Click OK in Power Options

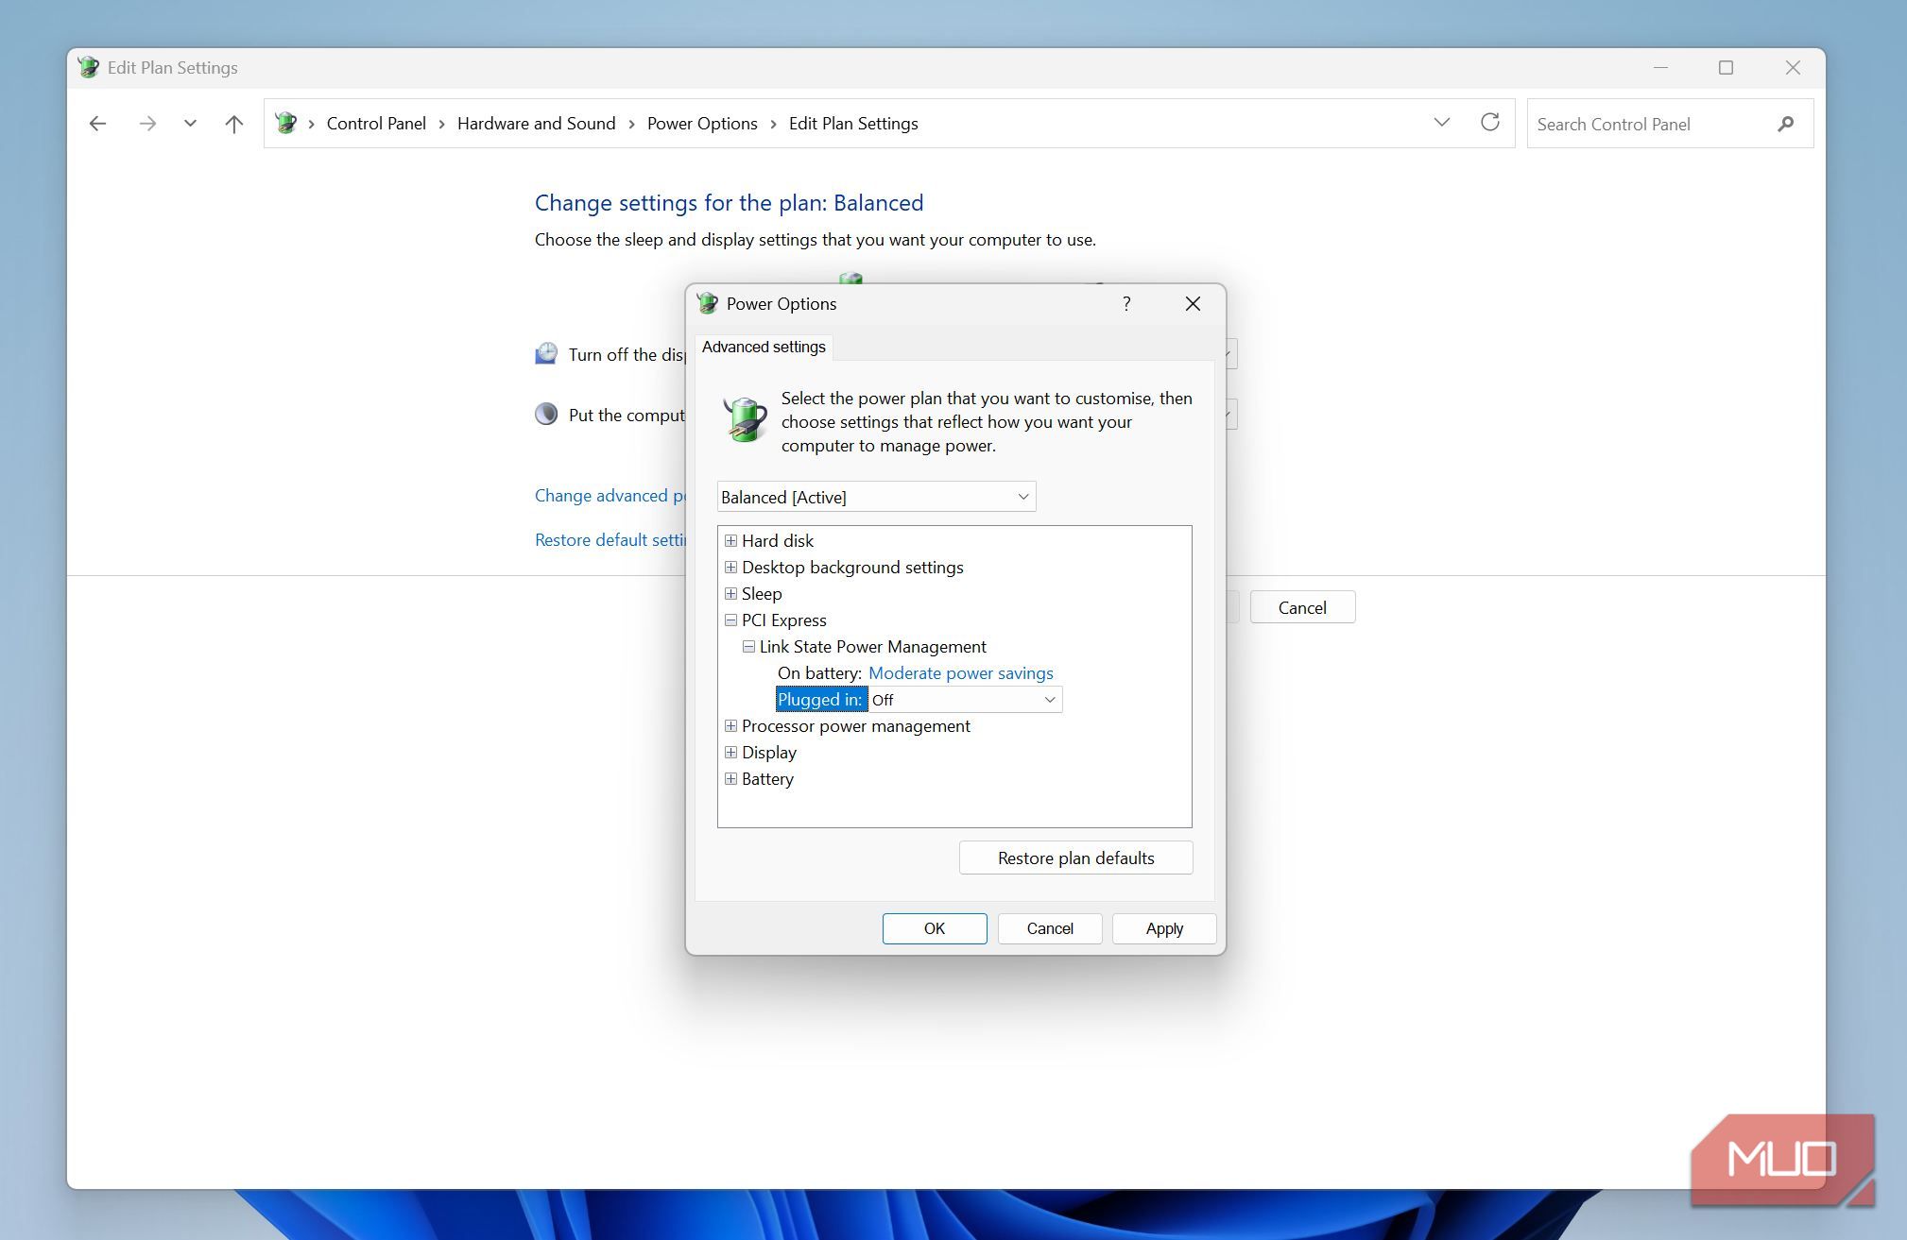(x=934, y=928)
